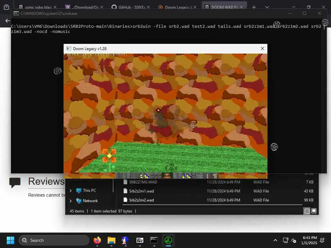Image resolution: width=331 pixels, height=248 pixels.
Task: Open the notification center bell icon
Action: click(x=322, y=240)
